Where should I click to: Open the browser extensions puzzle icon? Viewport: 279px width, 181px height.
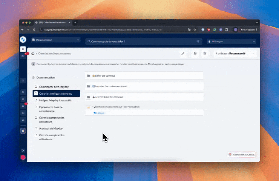[227, 29]
